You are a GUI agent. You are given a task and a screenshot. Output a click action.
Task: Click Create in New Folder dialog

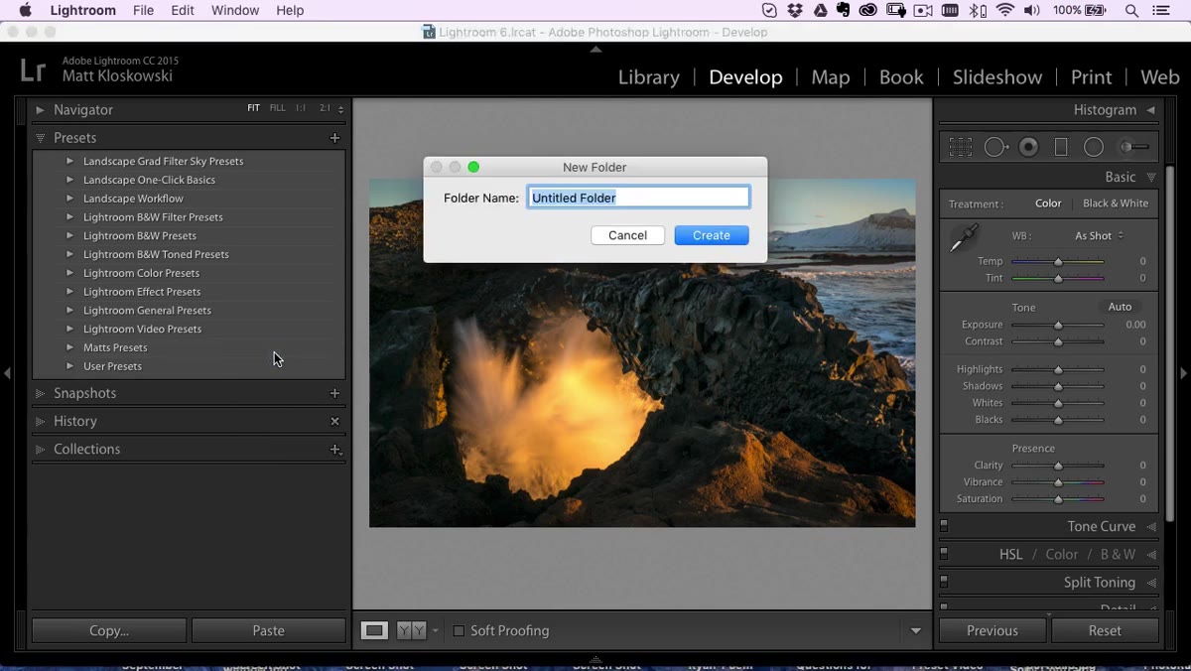[712, 235]
